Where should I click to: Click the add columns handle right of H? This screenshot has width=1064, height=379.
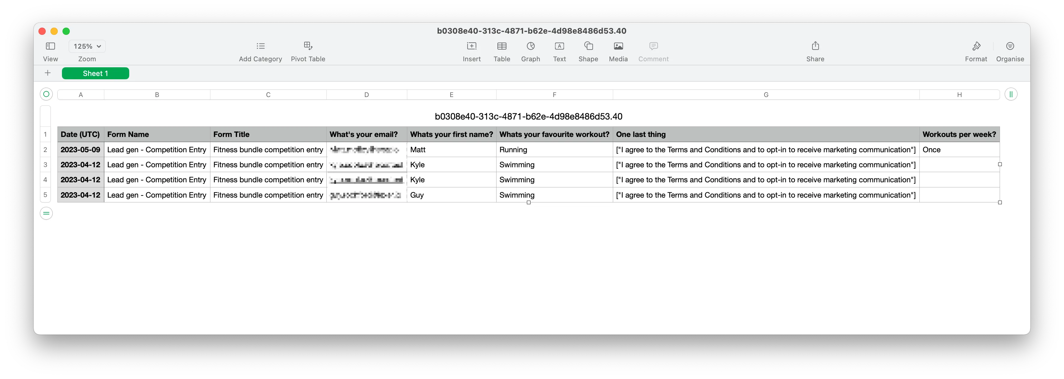pos(1011,95)
